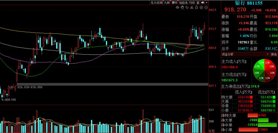Open the 龙头回溯 tab
Screen dimensions: 278x133
pyautogui.click(x=157, y=3)
